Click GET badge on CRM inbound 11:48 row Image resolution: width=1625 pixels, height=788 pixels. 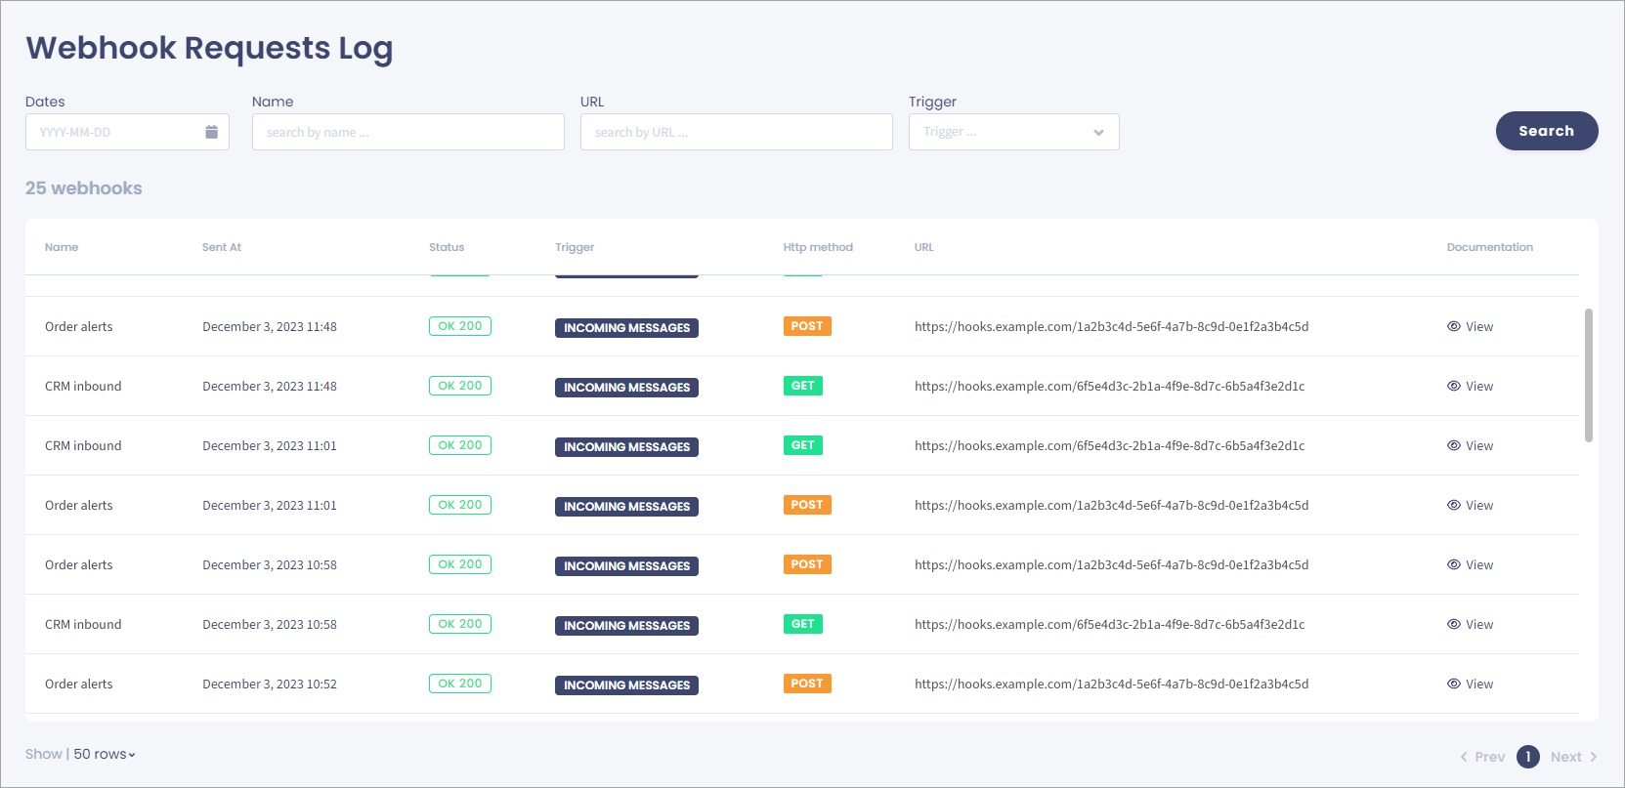(x=803, y=386)
